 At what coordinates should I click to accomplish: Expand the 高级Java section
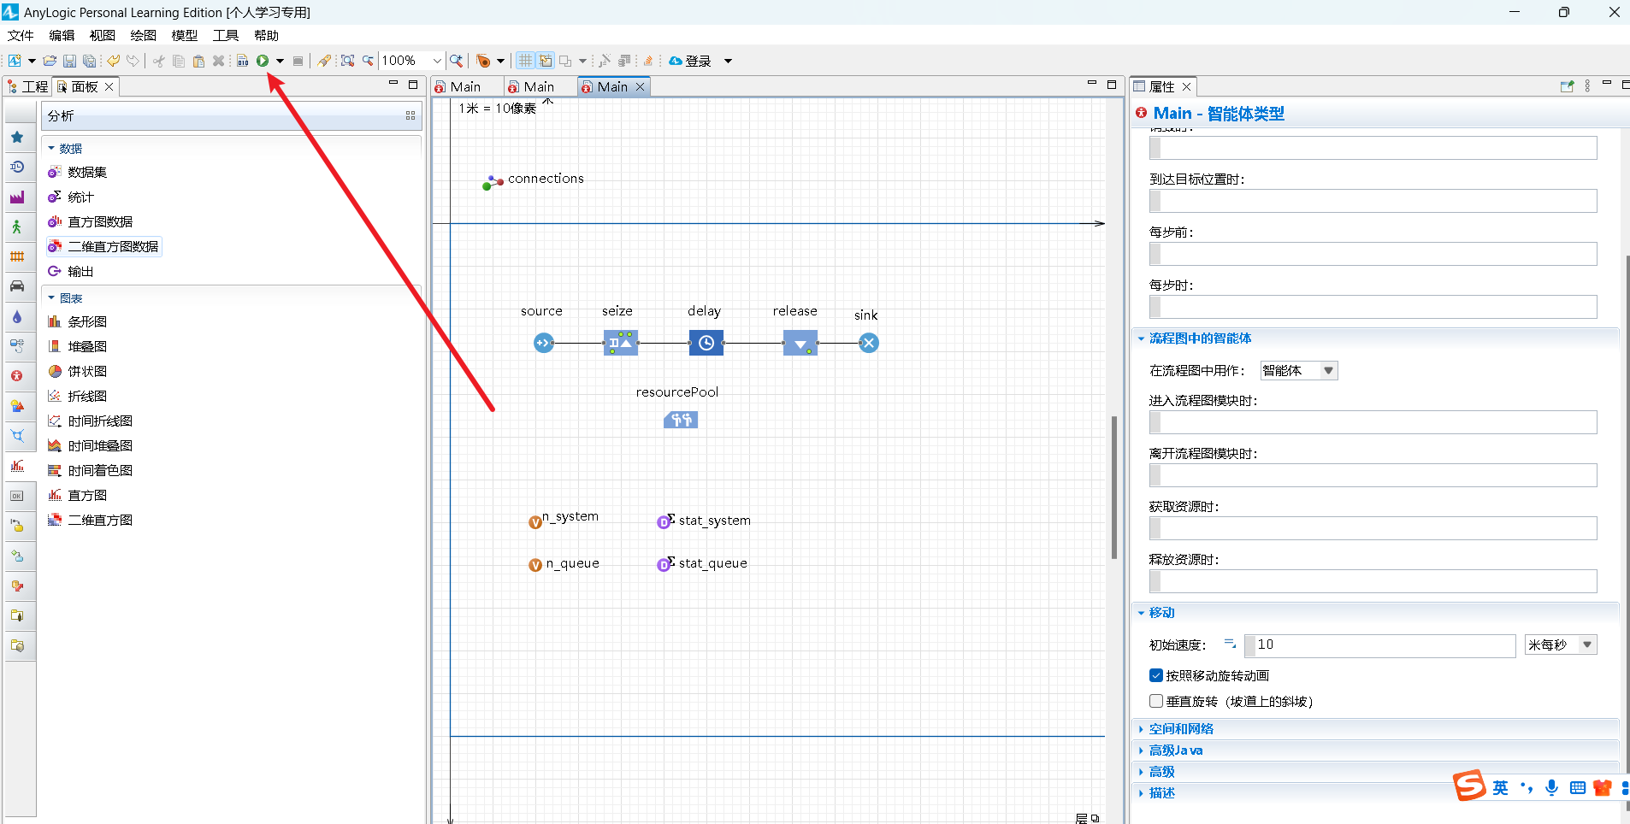pos(1141,750)
